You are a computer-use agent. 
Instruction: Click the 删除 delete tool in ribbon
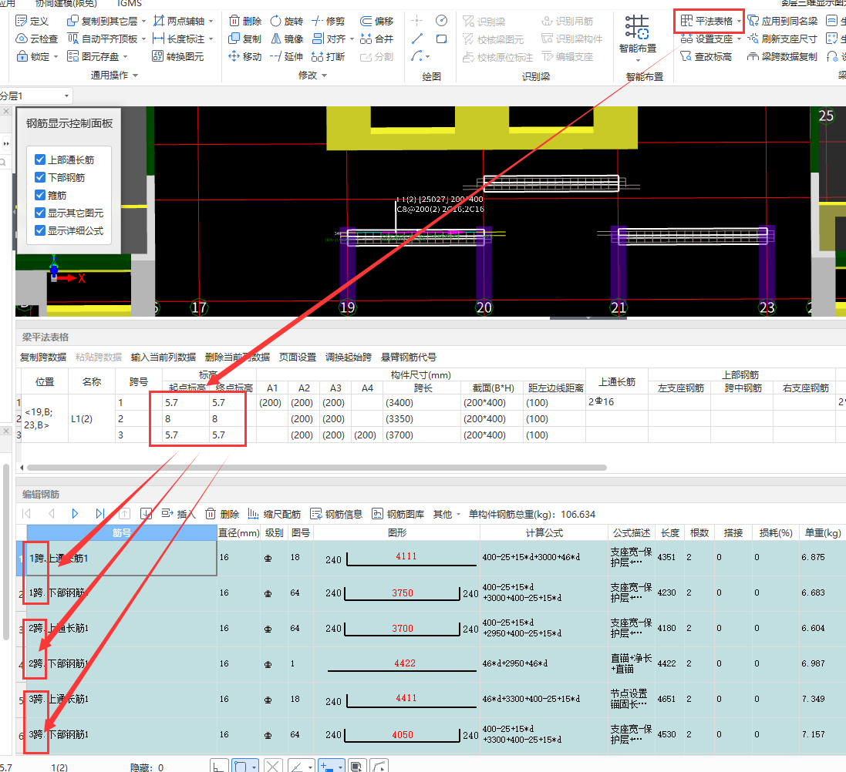click(245, 21)
